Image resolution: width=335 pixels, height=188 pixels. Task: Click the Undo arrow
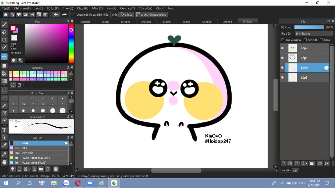coord(56,14)
